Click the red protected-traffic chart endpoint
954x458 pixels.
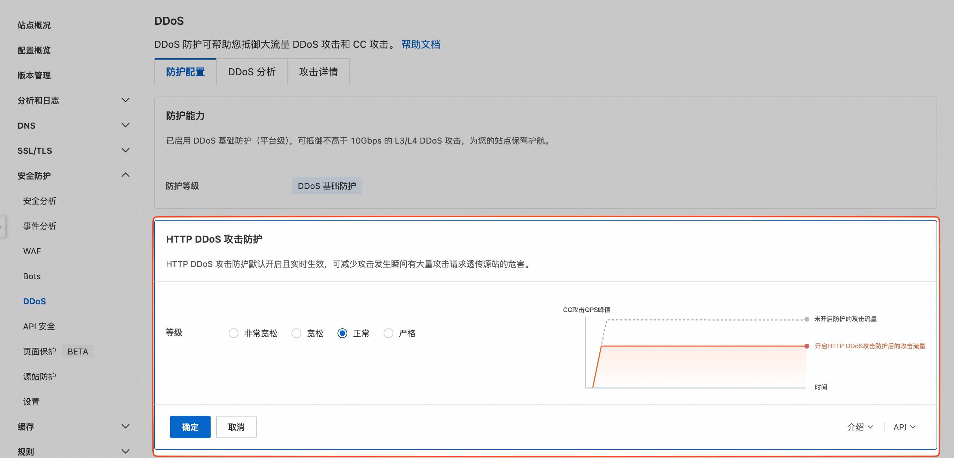pos(807,346)
